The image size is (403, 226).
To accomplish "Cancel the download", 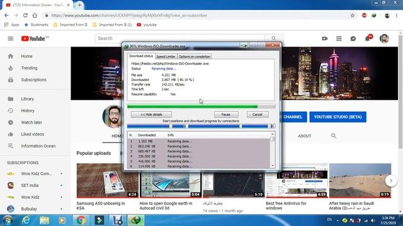I will 258,114.
